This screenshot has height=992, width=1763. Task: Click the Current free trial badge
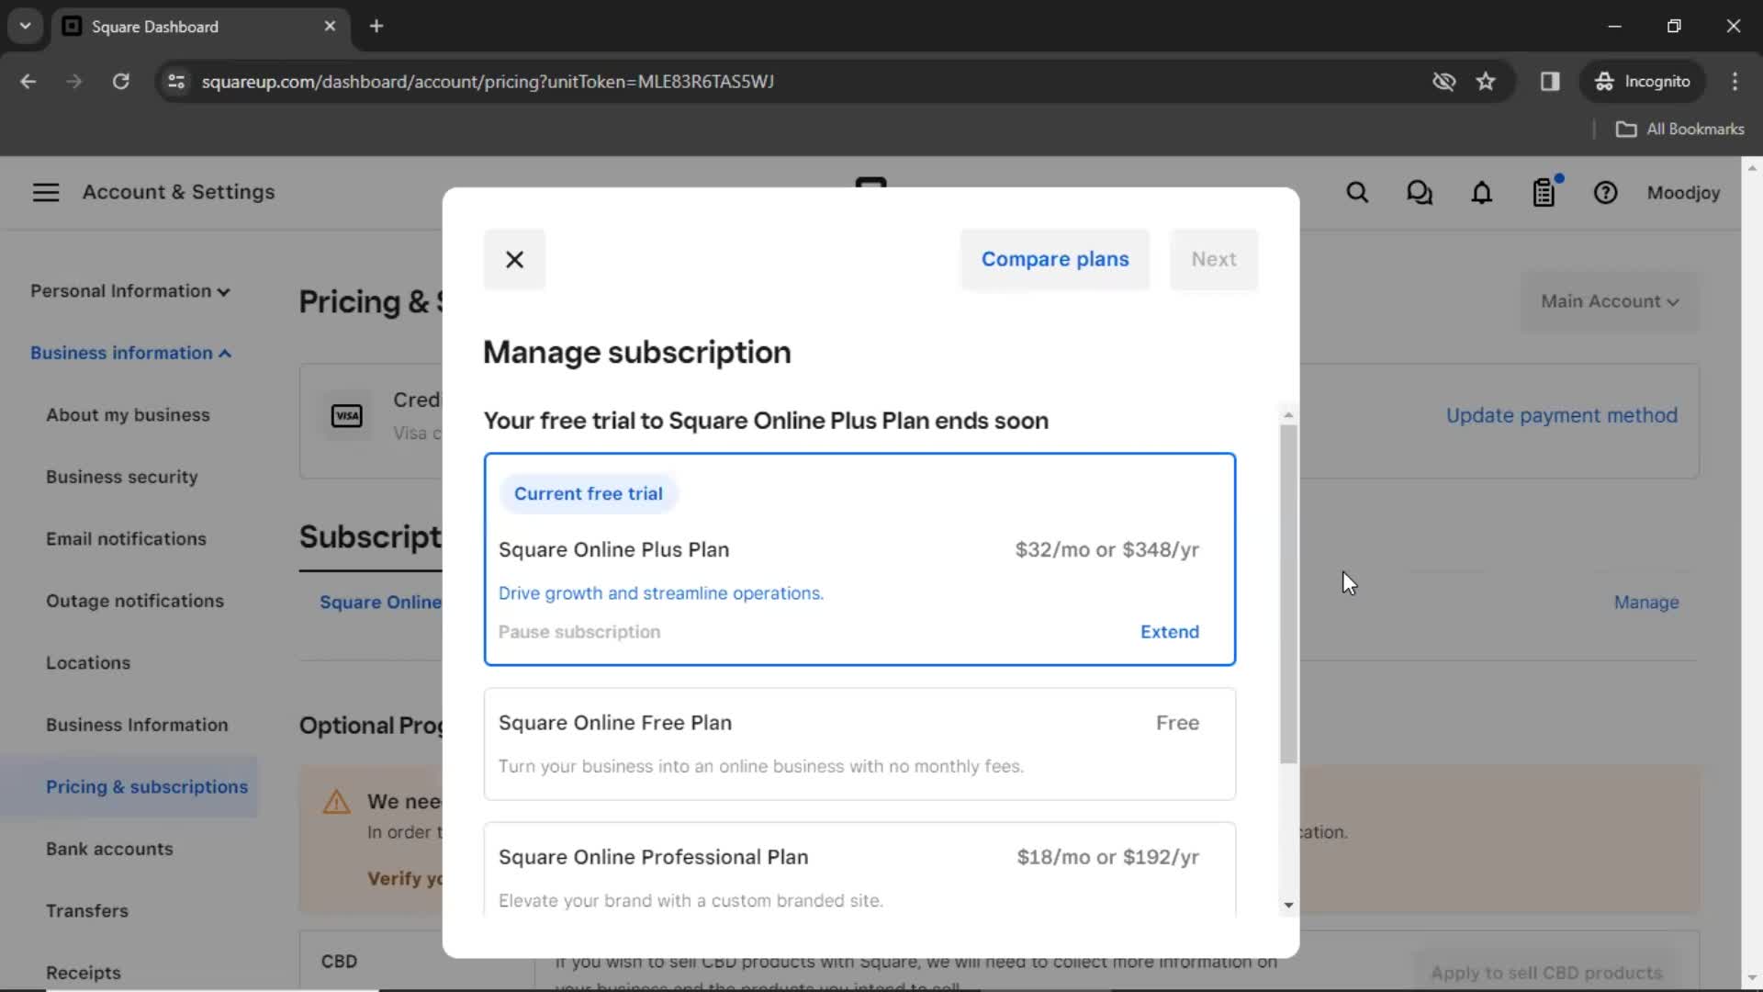pos(589,494)
